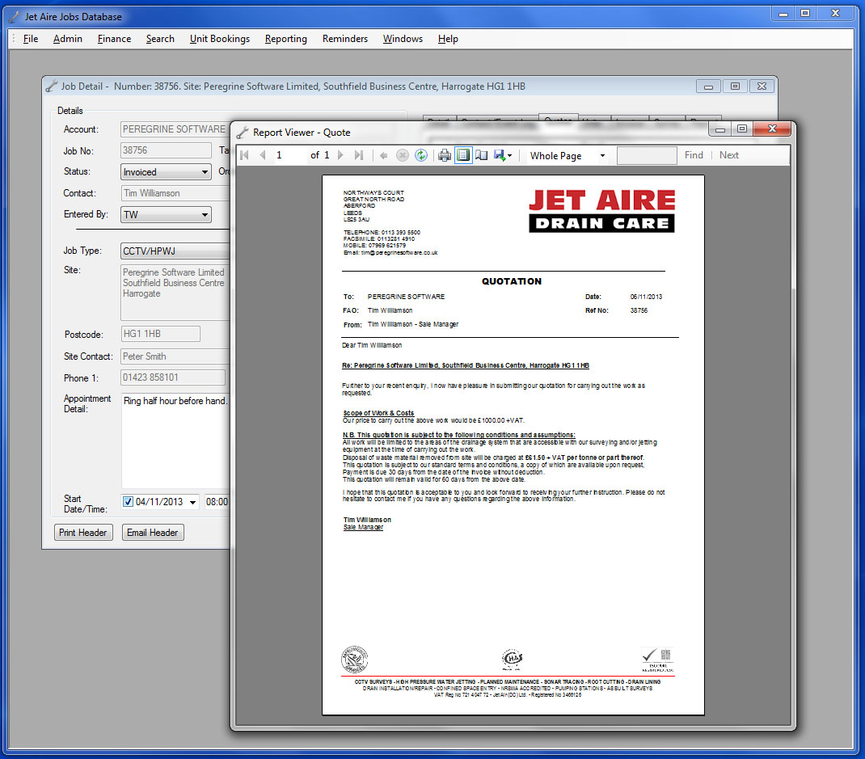The image size is (865, 759).
Task: Close the Report Viewer window
Action: click(772, 129)
